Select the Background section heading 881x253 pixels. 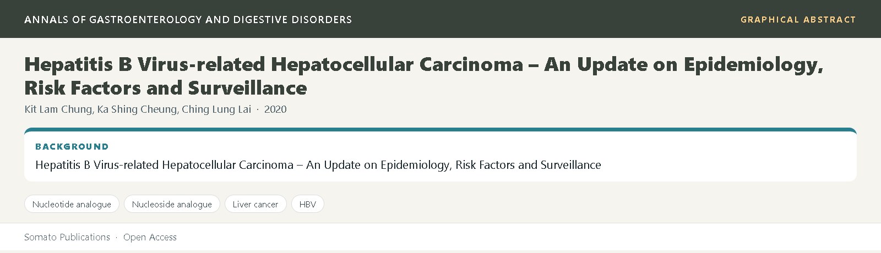tap(72, 147)
